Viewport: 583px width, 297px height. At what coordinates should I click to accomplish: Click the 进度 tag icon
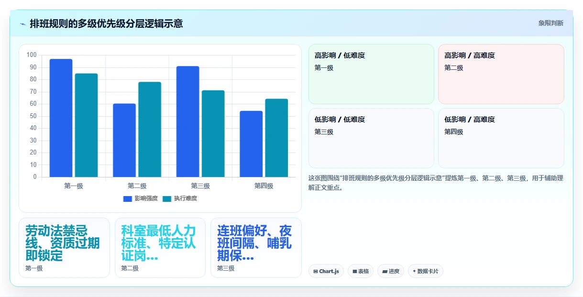pyautogui.click(x=385, y=271)
